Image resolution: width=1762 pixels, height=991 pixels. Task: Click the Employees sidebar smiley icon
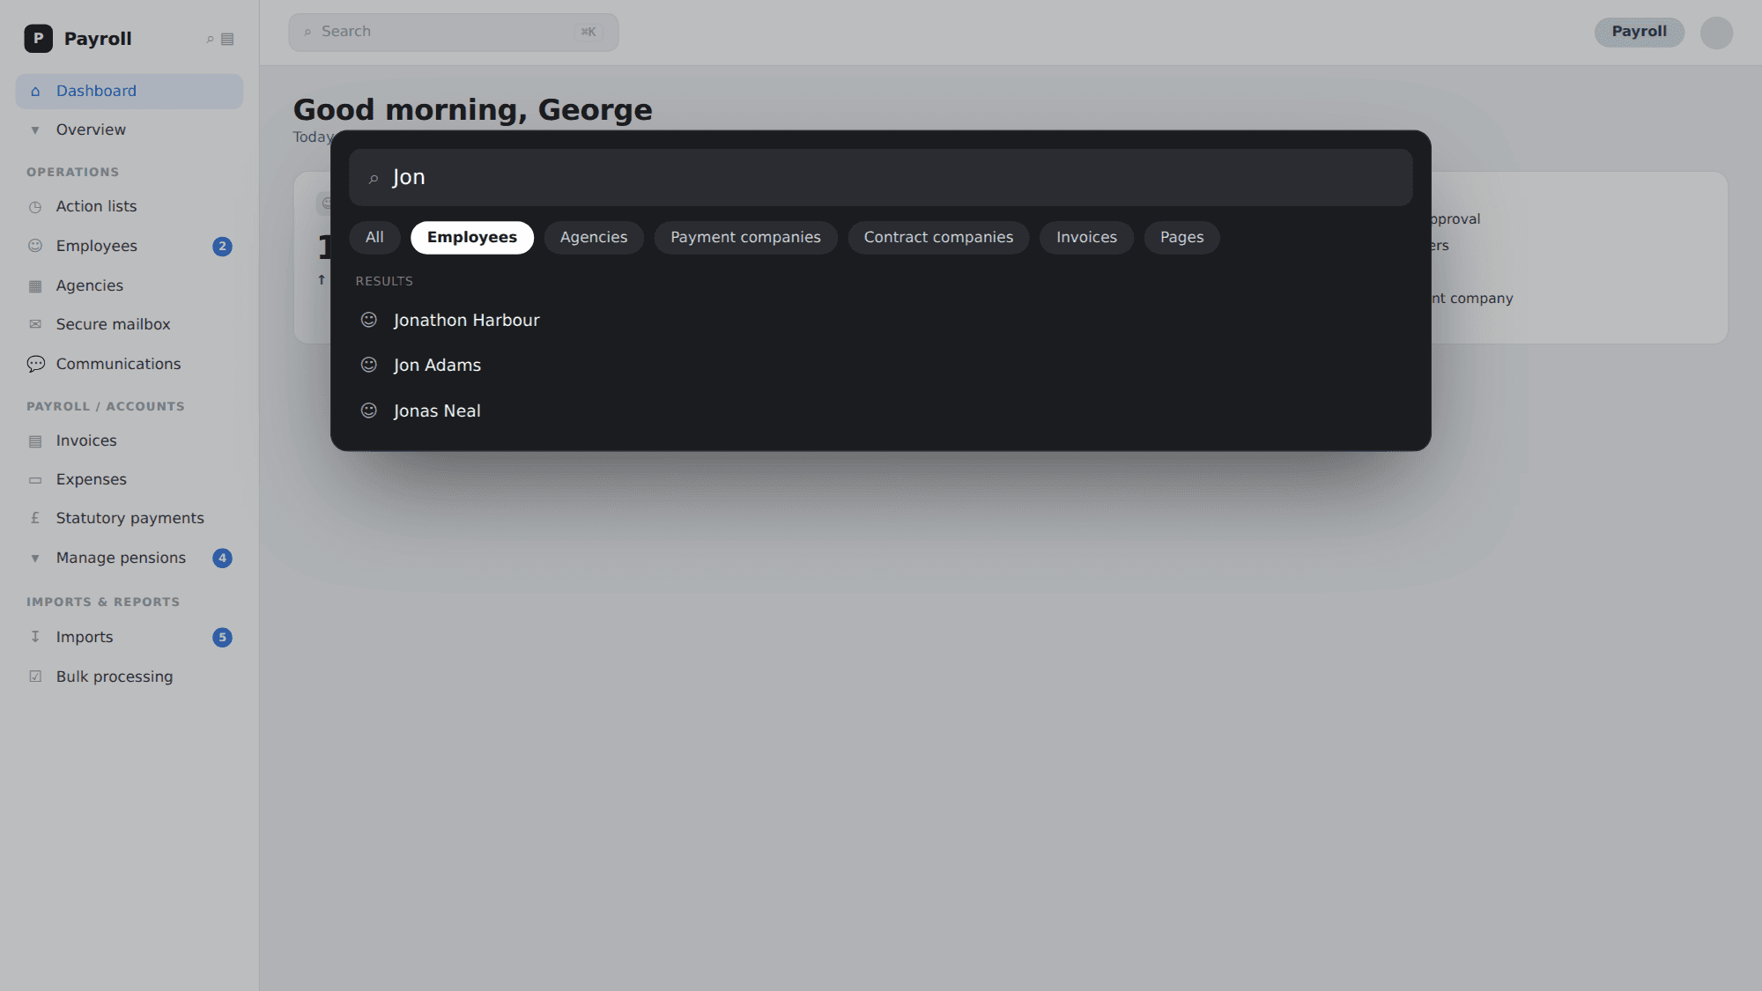click(x=35, y=246)
